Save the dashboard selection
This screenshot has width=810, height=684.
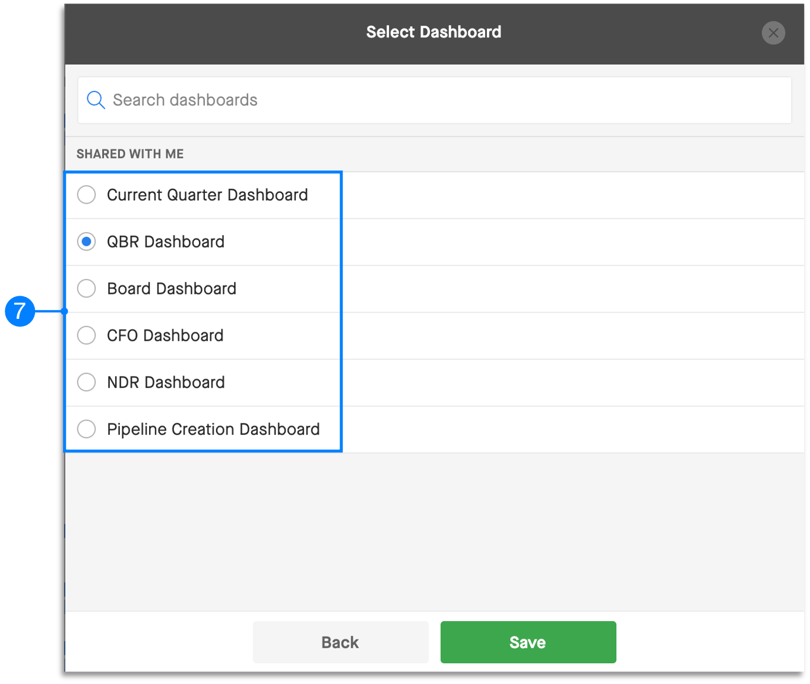click(x=529, y=642)
